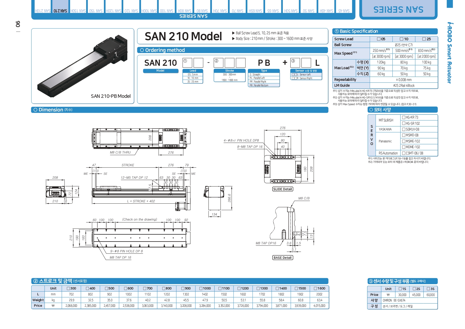
Task: Open the SAN 100 index tab
Action: (x=166, y=7)
